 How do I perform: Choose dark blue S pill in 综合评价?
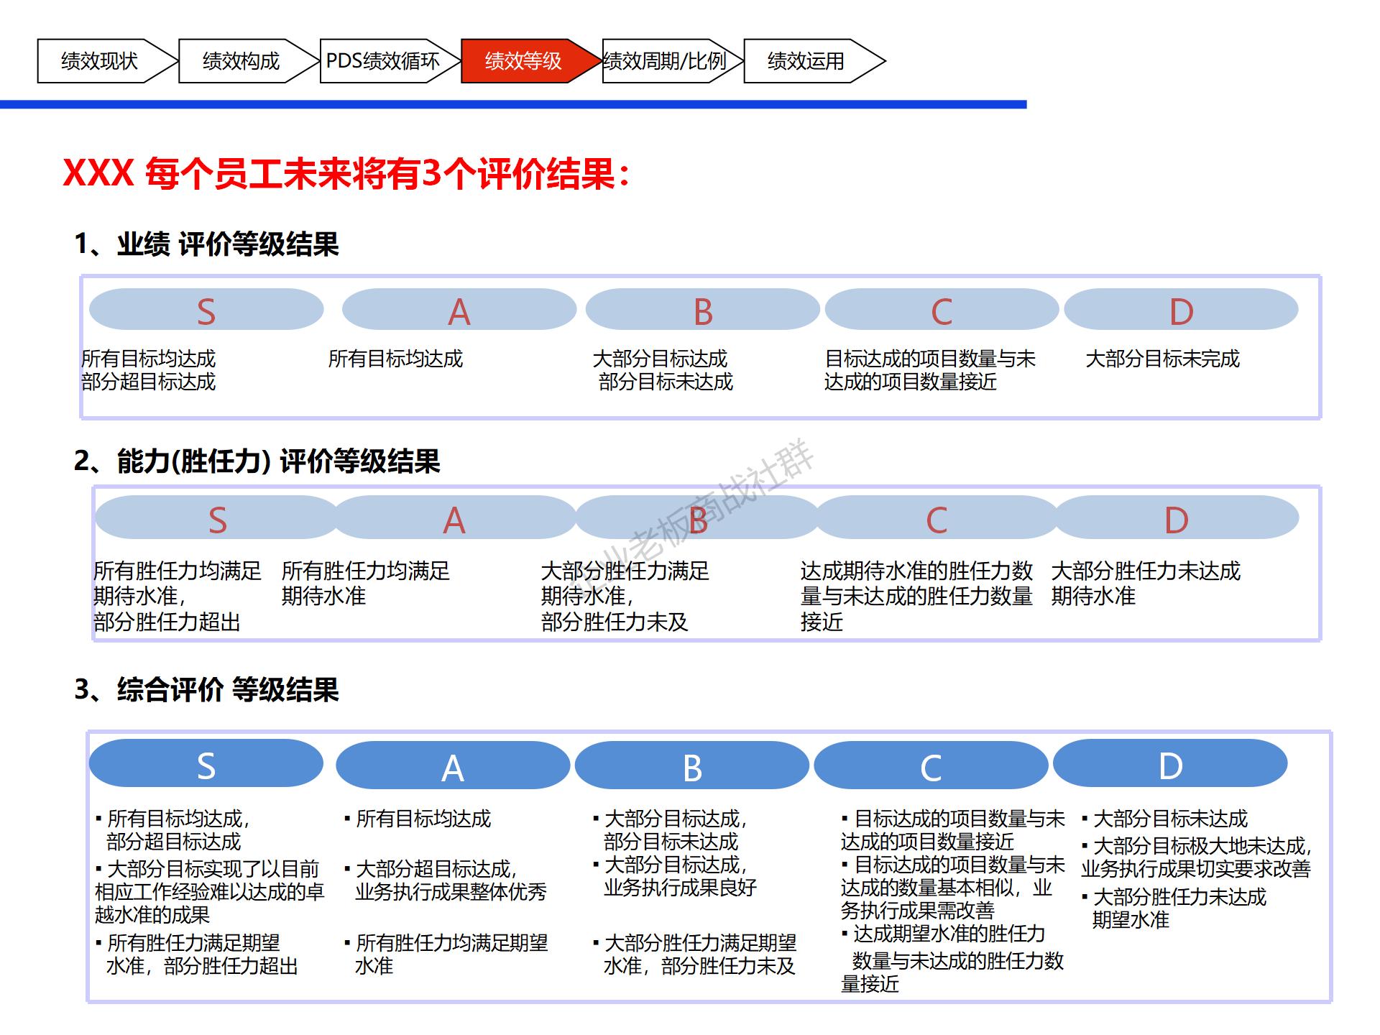point(206,763)
